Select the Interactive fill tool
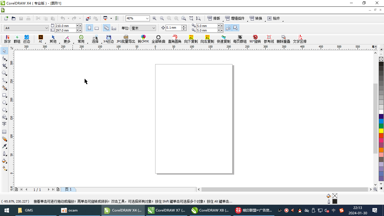384x216 pixels. click(x=4, y=168)
